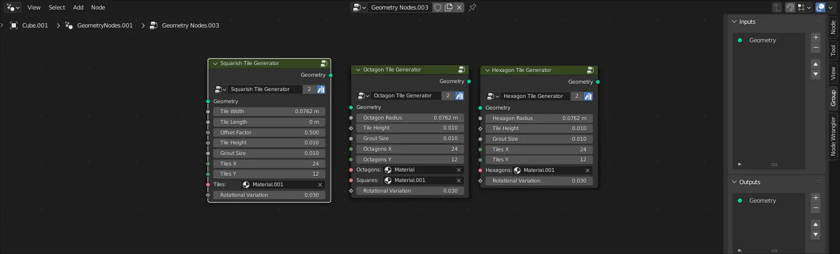Go to parent node tree
The width and height of the screenshot is (840, 254).
coord(776,7)
